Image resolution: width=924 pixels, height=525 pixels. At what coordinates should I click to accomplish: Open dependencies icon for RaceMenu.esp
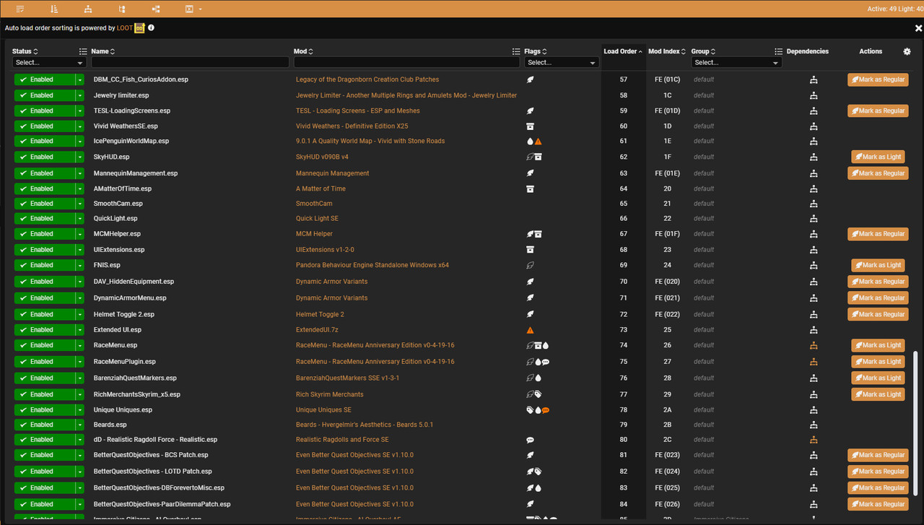click(814, 345)
